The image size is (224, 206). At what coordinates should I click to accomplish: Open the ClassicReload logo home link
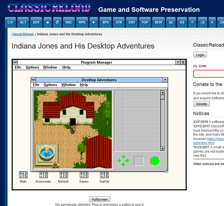[x=49, y=8]
